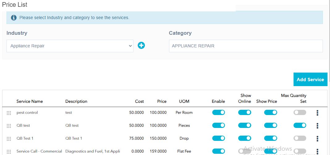
Task: Turn on Max Quantity Set for the QB Test 1 row
Action: pyautogui.click(x=300, y=138)
